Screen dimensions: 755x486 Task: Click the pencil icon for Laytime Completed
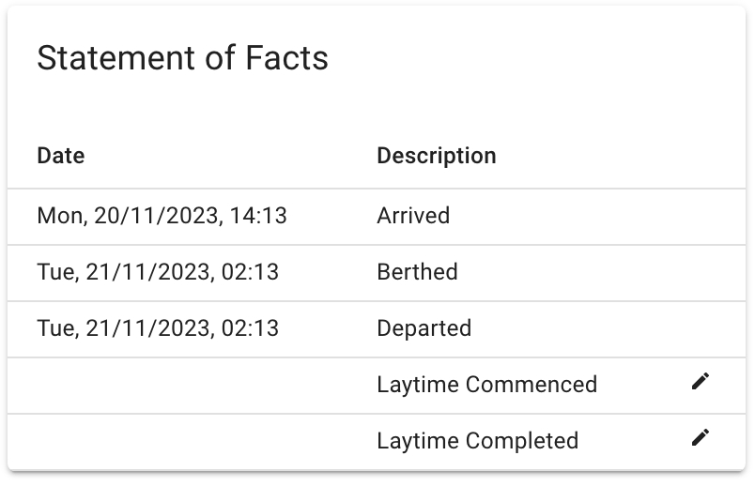pos(700,437)
